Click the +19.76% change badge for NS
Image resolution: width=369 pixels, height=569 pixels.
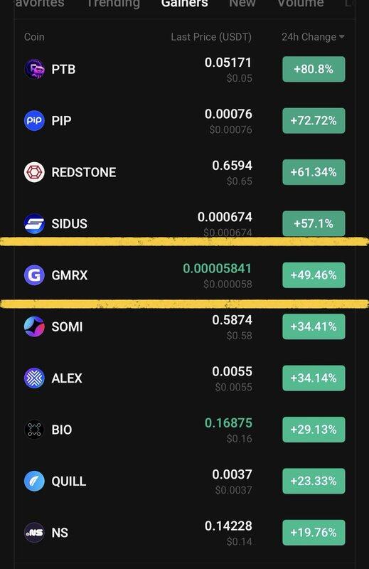click(x=314, y=533)
